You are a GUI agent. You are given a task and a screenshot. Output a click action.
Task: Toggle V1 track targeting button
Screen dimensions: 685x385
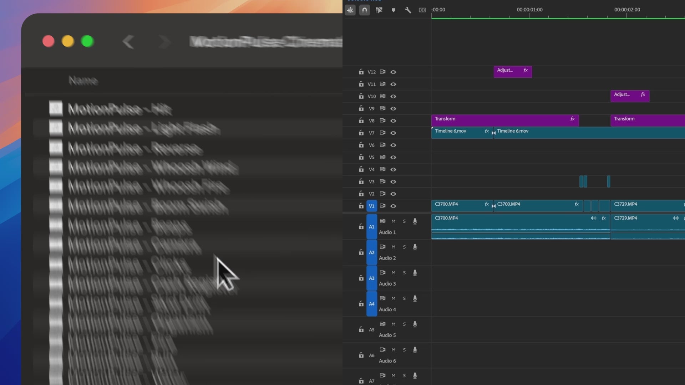(371, 206)
